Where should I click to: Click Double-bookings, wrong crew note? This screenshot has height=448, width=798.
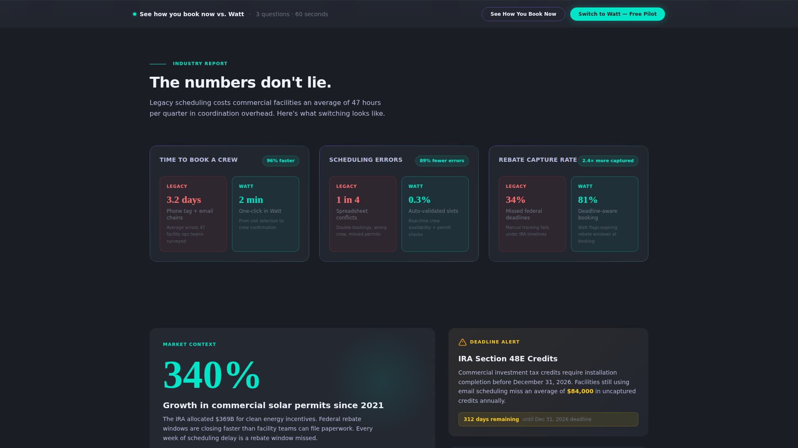(x=361, y=231)
